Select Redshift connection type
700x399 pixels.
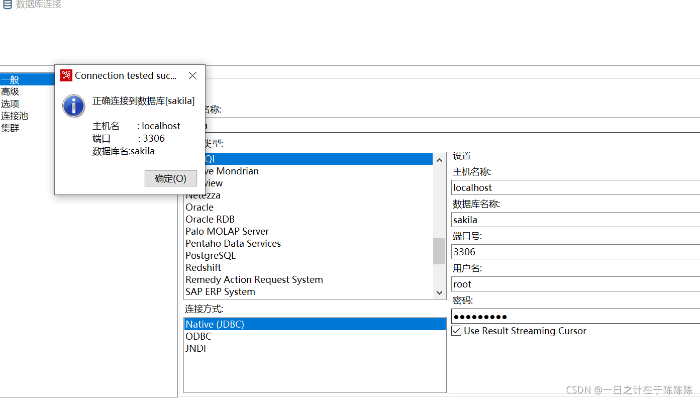pos(308,267)
